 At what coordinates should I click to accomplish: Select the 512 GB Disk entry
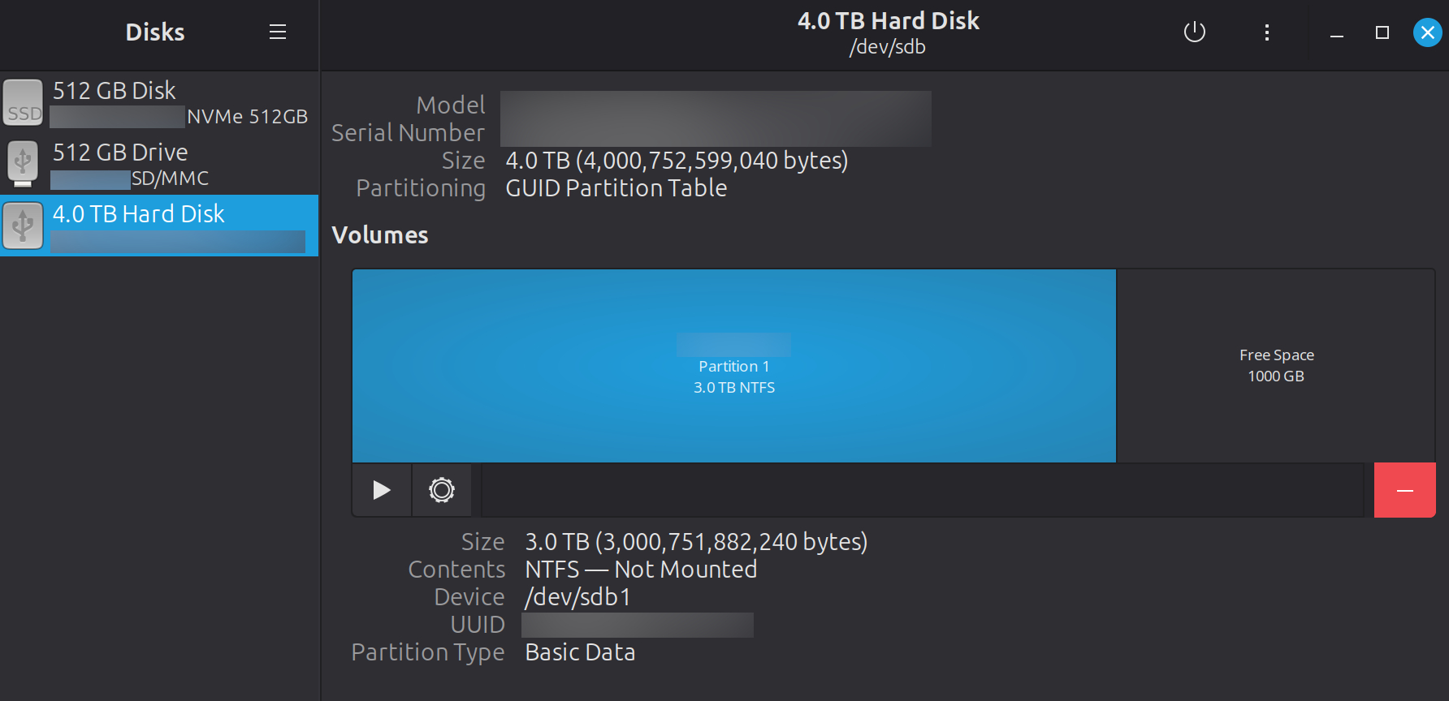point(159,102)
